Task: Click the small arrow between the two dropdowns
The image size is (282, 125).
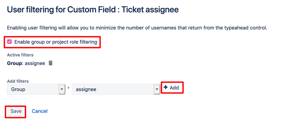Action: 68,88
